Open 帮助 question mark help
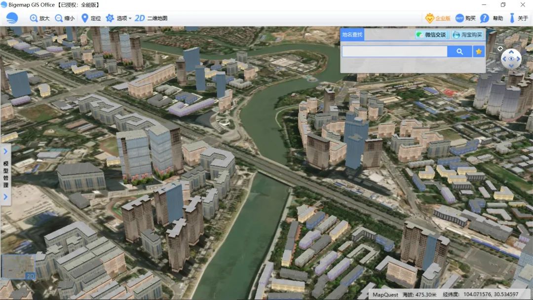The image size is (533, 300). pyautogui.click(x=485, y=18)
